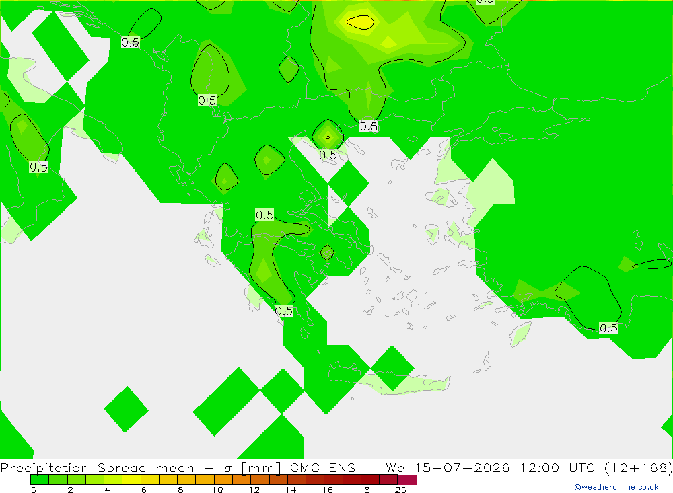Click the date 'We 15-07-2026'
Screen dimensions: 673x493
point(448,467)
